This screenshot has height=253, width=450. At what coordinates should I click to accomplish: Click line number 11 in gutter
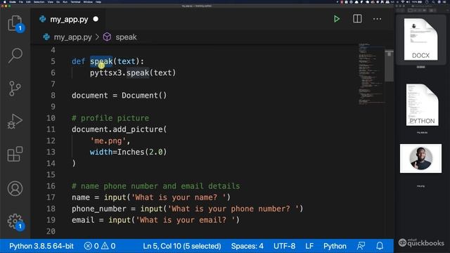click(51, 129)
